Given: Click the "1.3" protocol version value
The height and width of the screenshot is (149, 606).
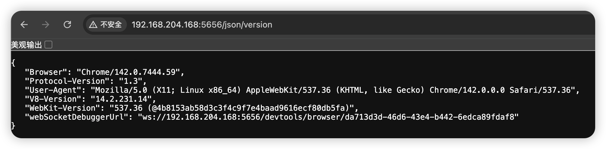Looking at the screenshot, I should (131, 81).
